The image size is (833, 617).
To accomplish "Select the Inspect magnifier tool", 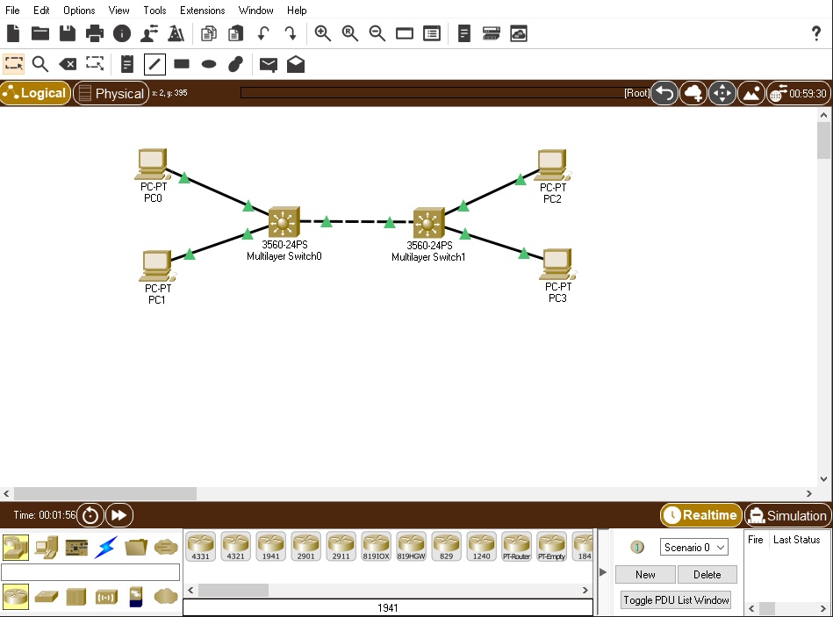I will coord(39,63).
